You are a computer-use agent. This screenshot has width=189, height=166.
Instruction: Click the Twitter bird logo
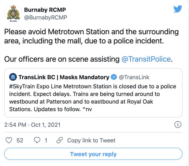pyautogui.click(x=178, y=9)
